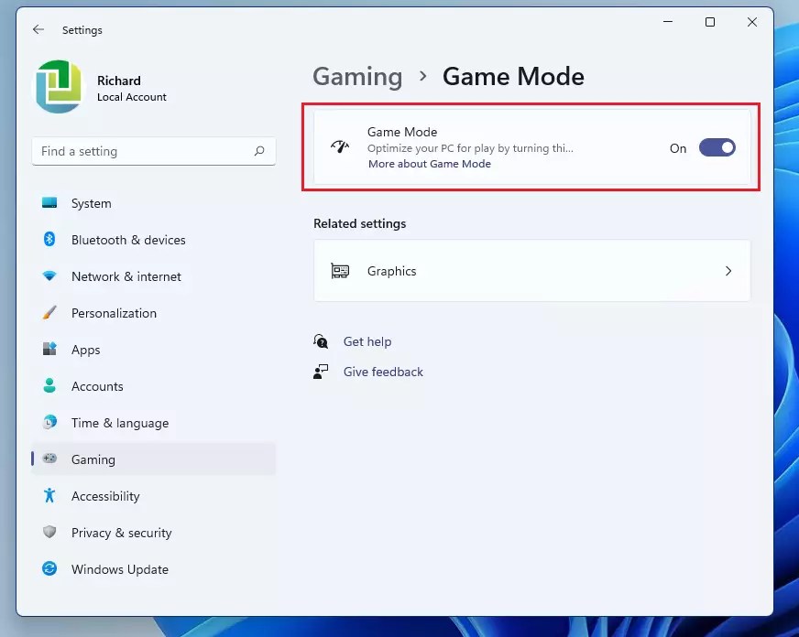Screen dimensions: 799x637
Task: Click the Gaming breadcrumb to go back
Action: (x=357, y=77)
